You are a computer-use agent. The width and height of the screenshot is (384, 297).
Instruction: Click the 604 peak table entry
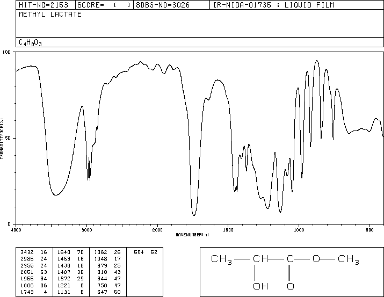[x=139, y=252]
